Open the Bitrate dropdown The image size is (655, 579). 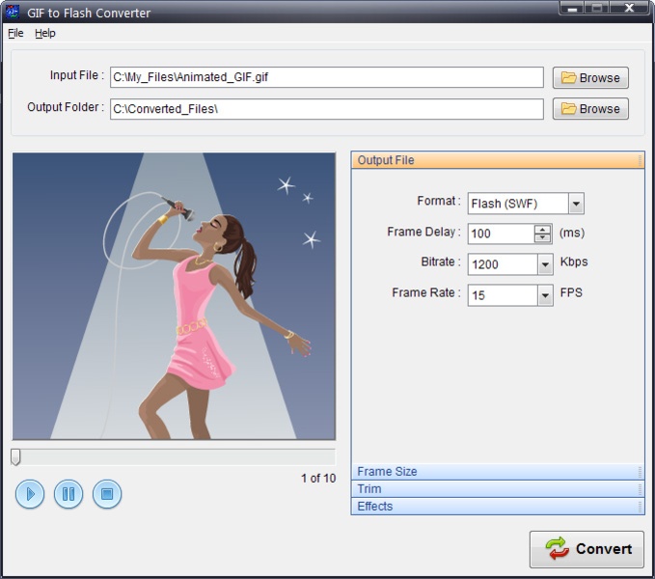(x=545, y=264)
